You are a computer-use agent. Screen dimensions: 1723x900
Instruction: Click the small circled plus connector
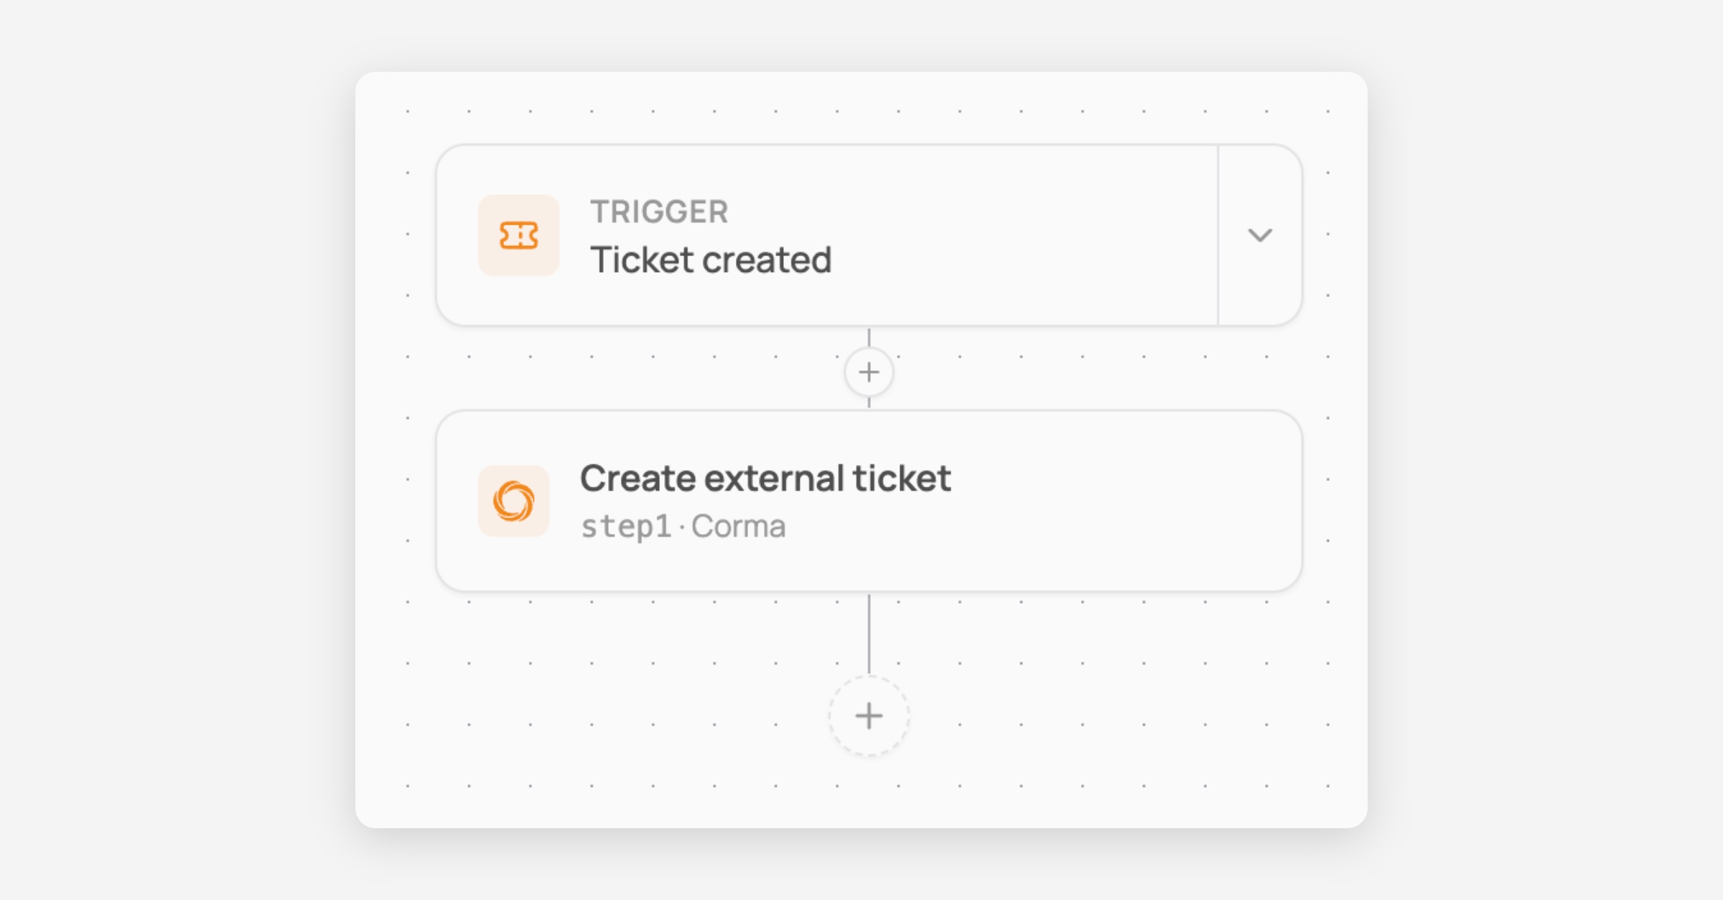(869, 372)
